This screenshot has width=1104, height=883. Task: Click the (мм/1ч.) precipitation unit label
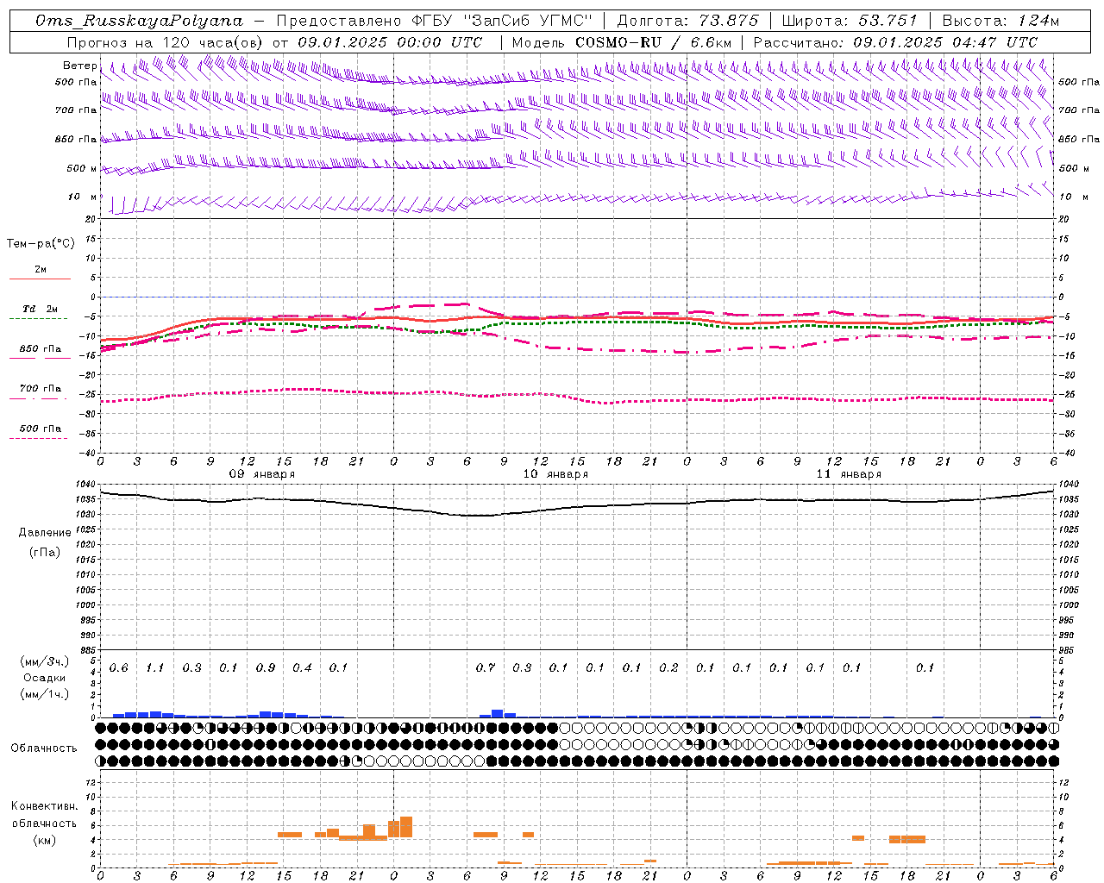pos(44,694)
